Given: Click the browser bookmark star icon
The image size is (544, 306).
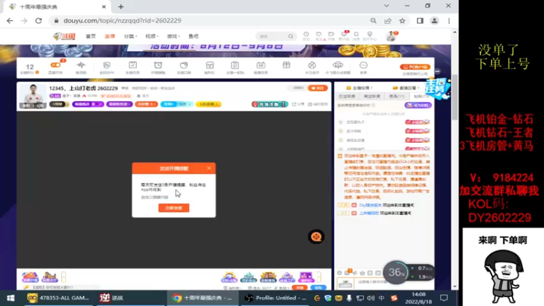Looking at the screenshot, I should coord(402,21).
